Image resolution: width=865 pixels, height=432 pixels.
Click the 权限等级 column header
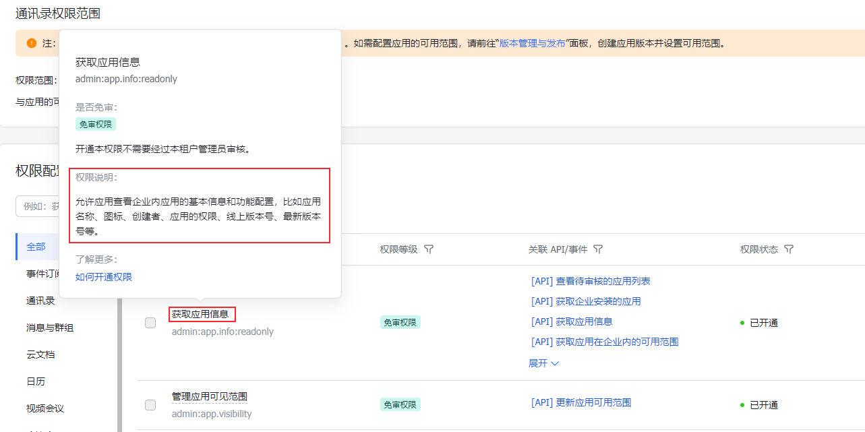click(x=398, y=249)
